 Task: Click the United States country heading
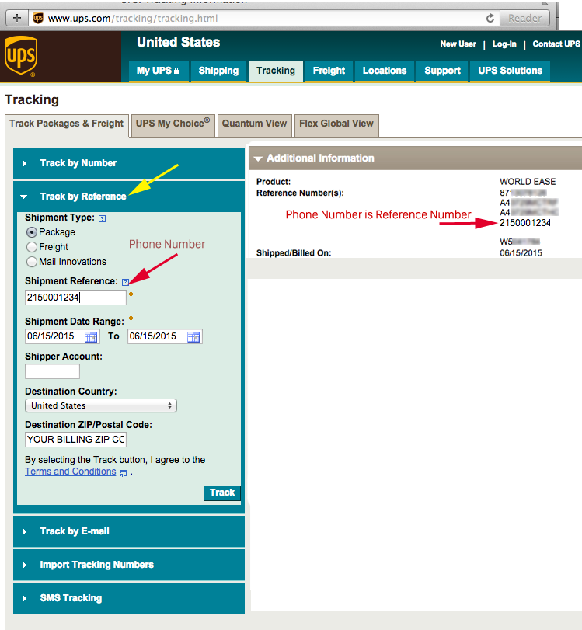pos(179,42)
